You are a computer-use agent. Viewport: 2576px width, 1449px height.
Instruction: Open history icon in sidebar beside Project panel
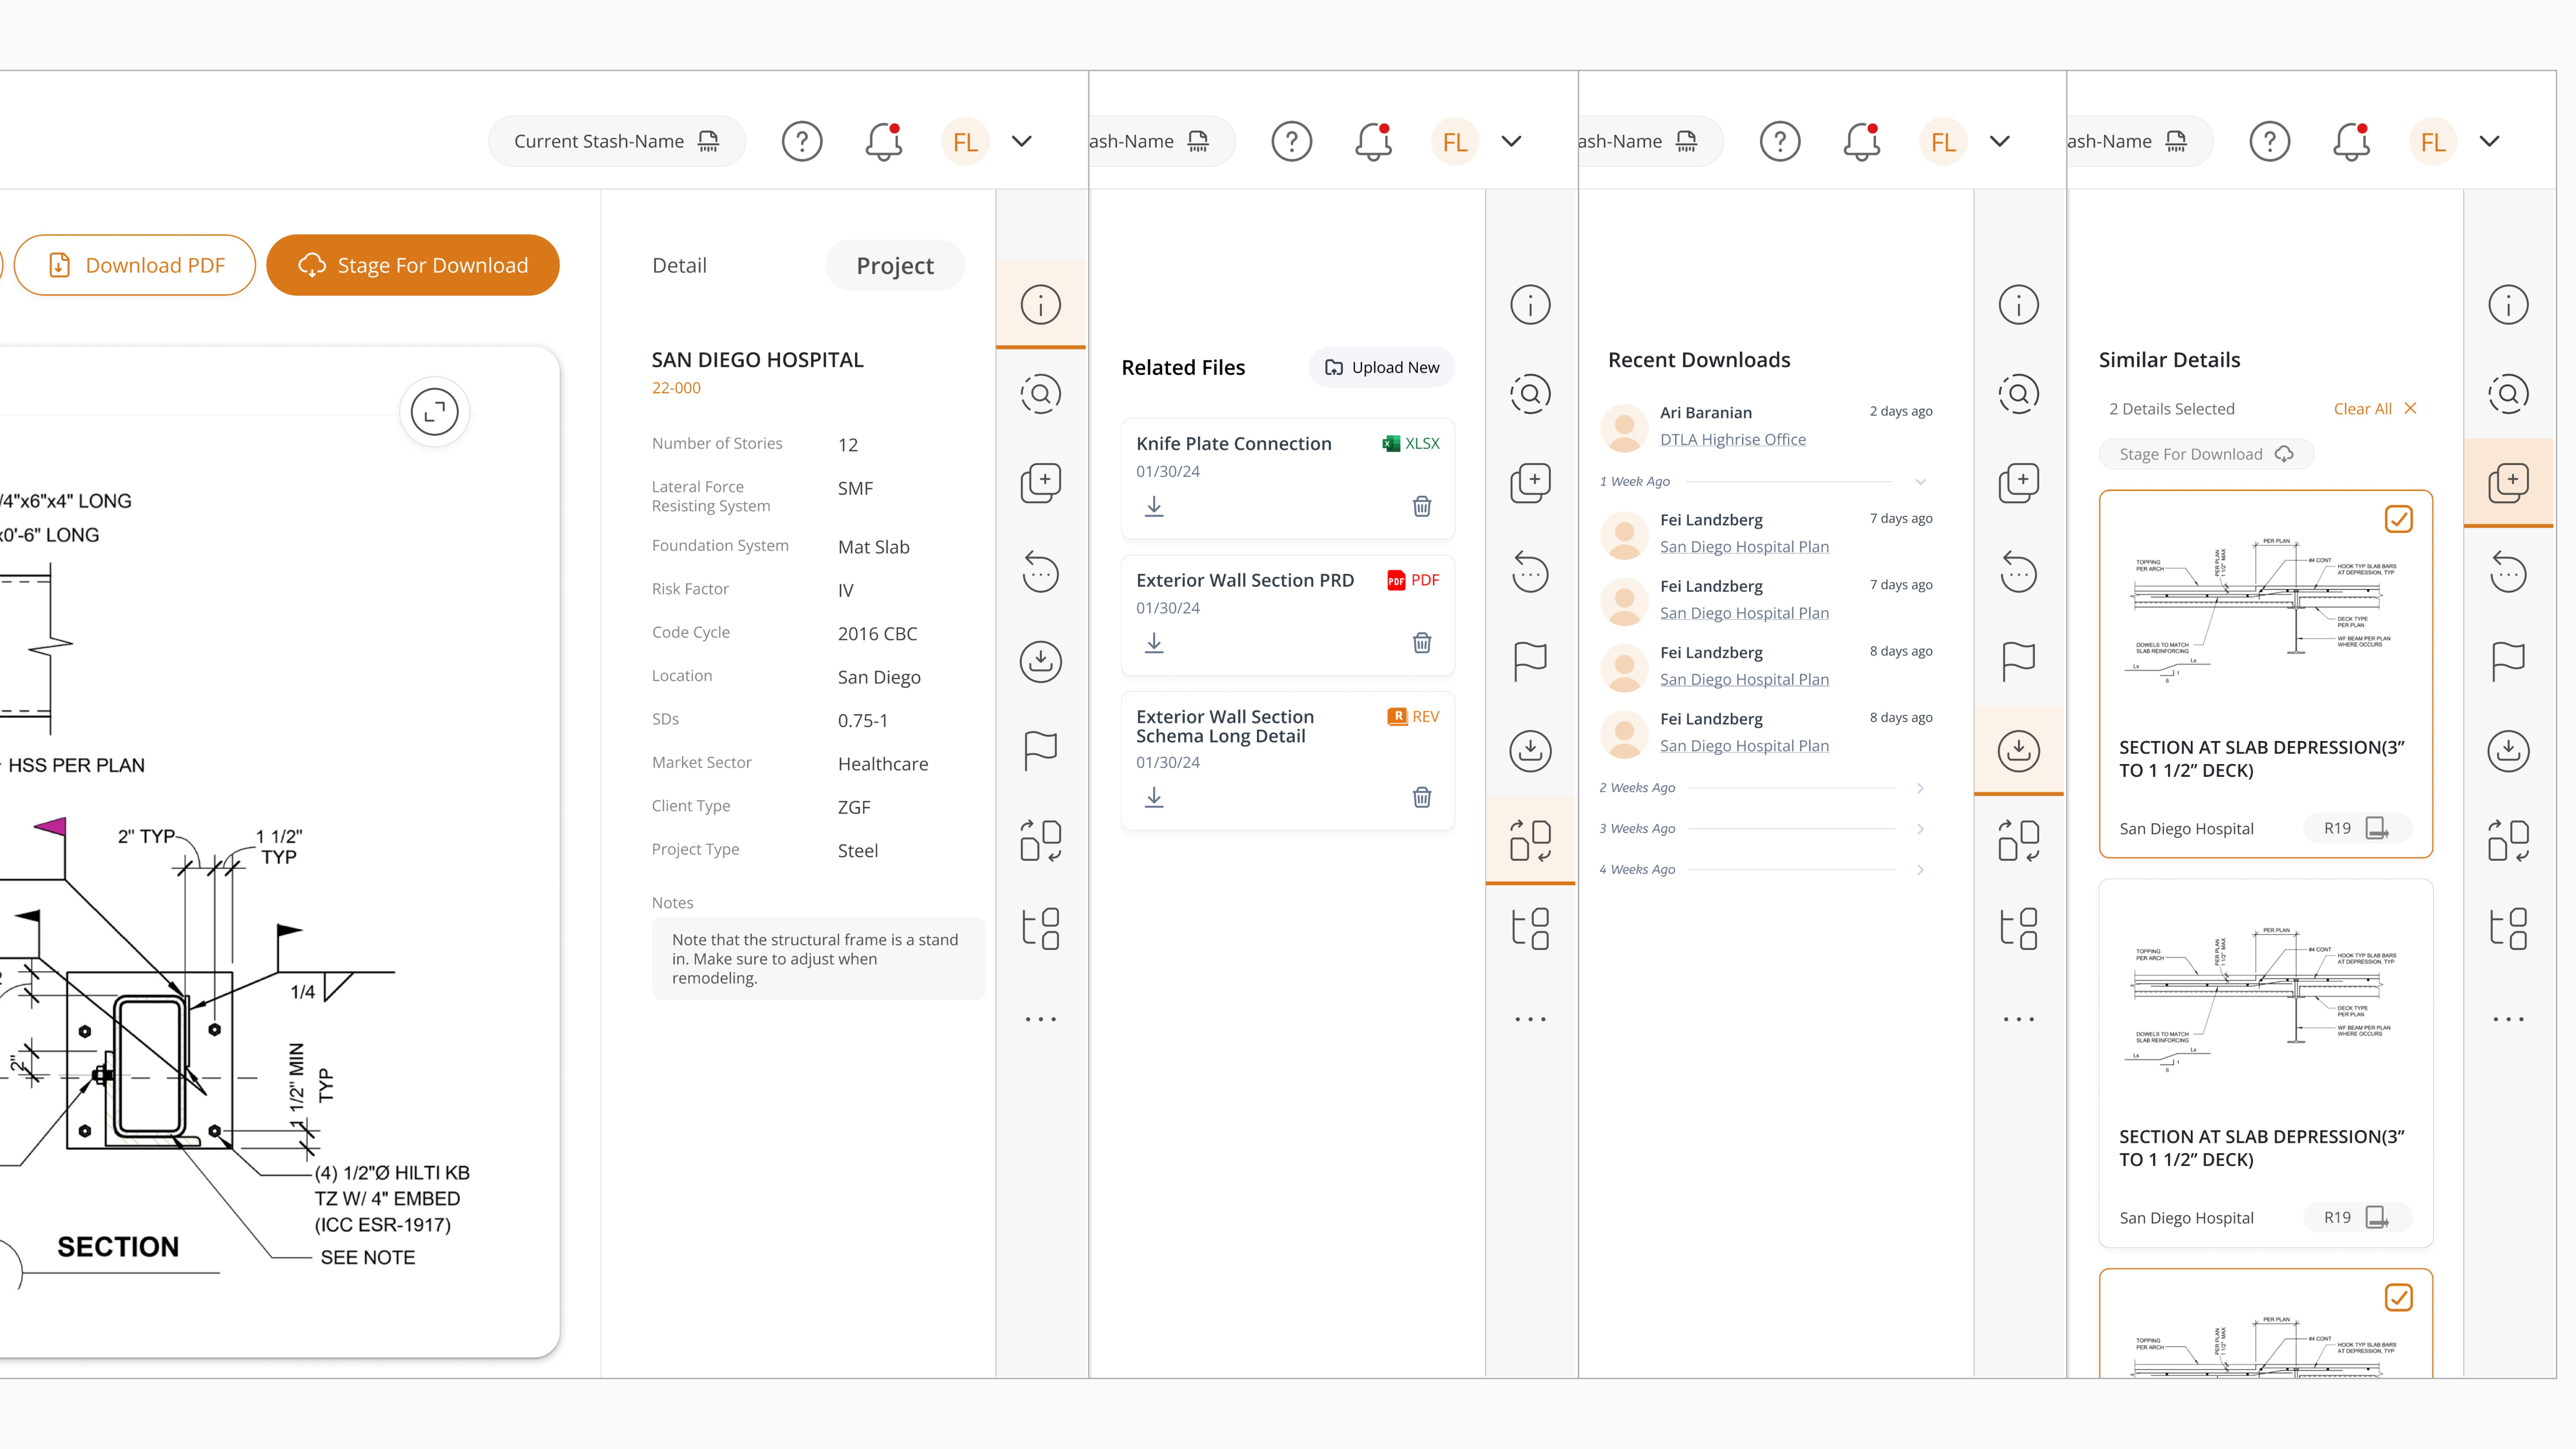[1041, 572]
